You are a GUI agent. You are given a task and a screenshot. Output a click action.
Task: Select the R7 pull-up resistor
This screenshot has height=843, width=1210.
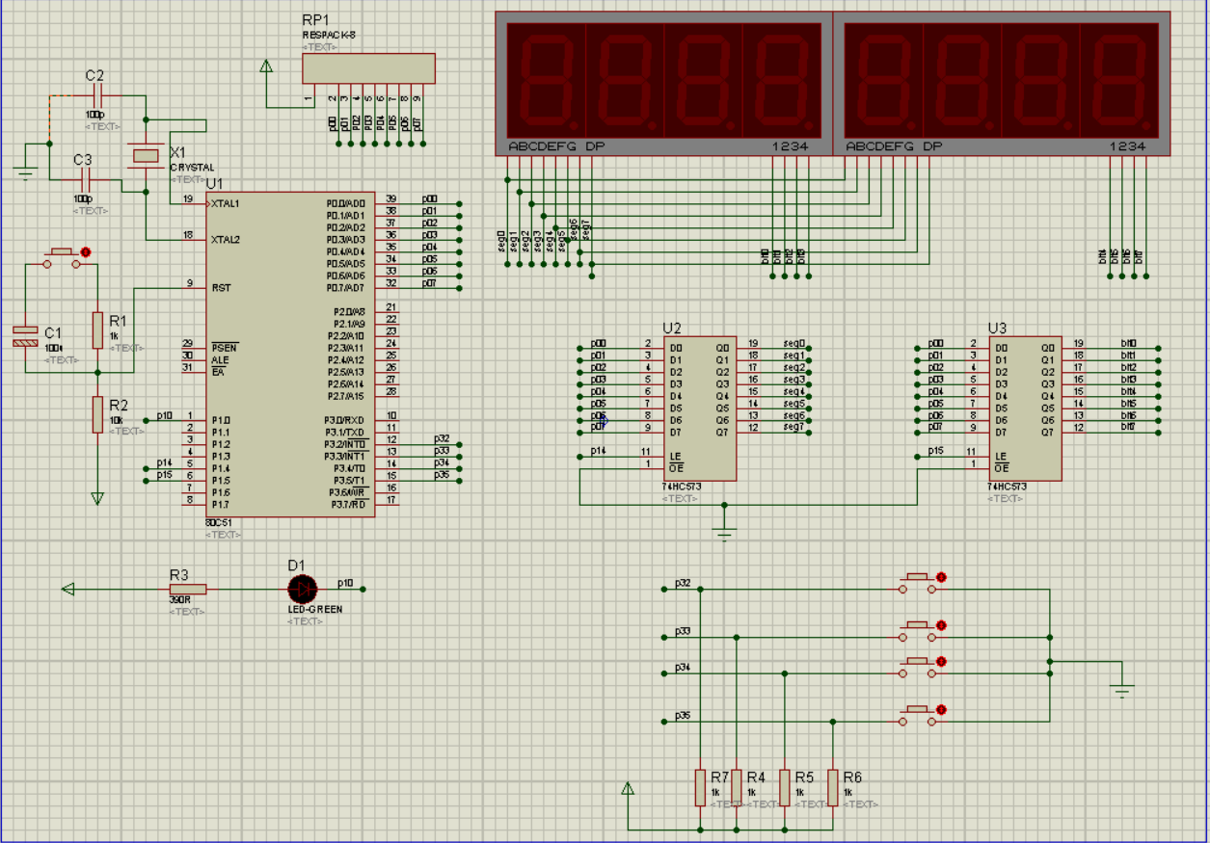click(x=700, y=787)
